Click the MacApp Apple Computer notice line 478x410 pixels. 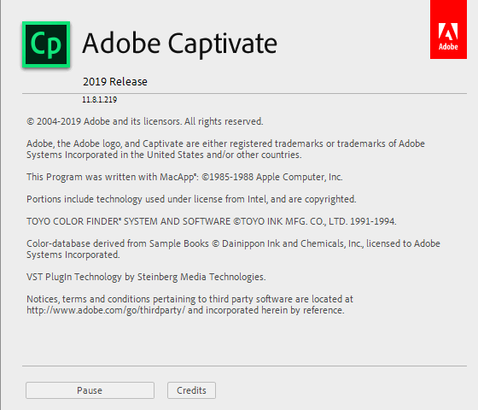pos(184,177)
